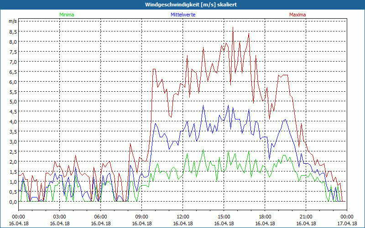Click the 8,5 y-axis value

pos(13,32)
